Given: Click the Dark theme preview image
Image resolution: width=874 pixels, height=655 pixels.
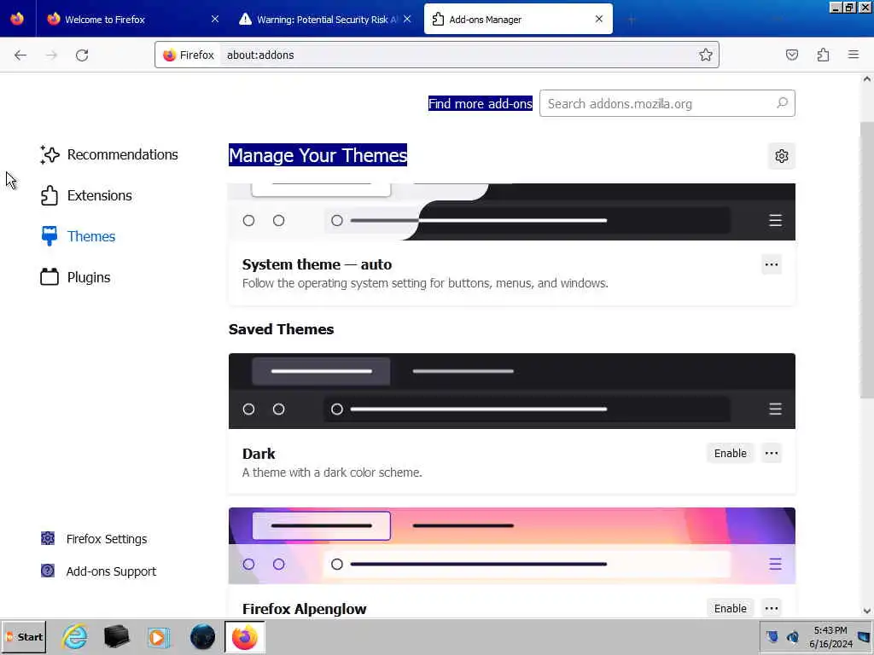Looking at the screenshot, I should coord(512,391).
